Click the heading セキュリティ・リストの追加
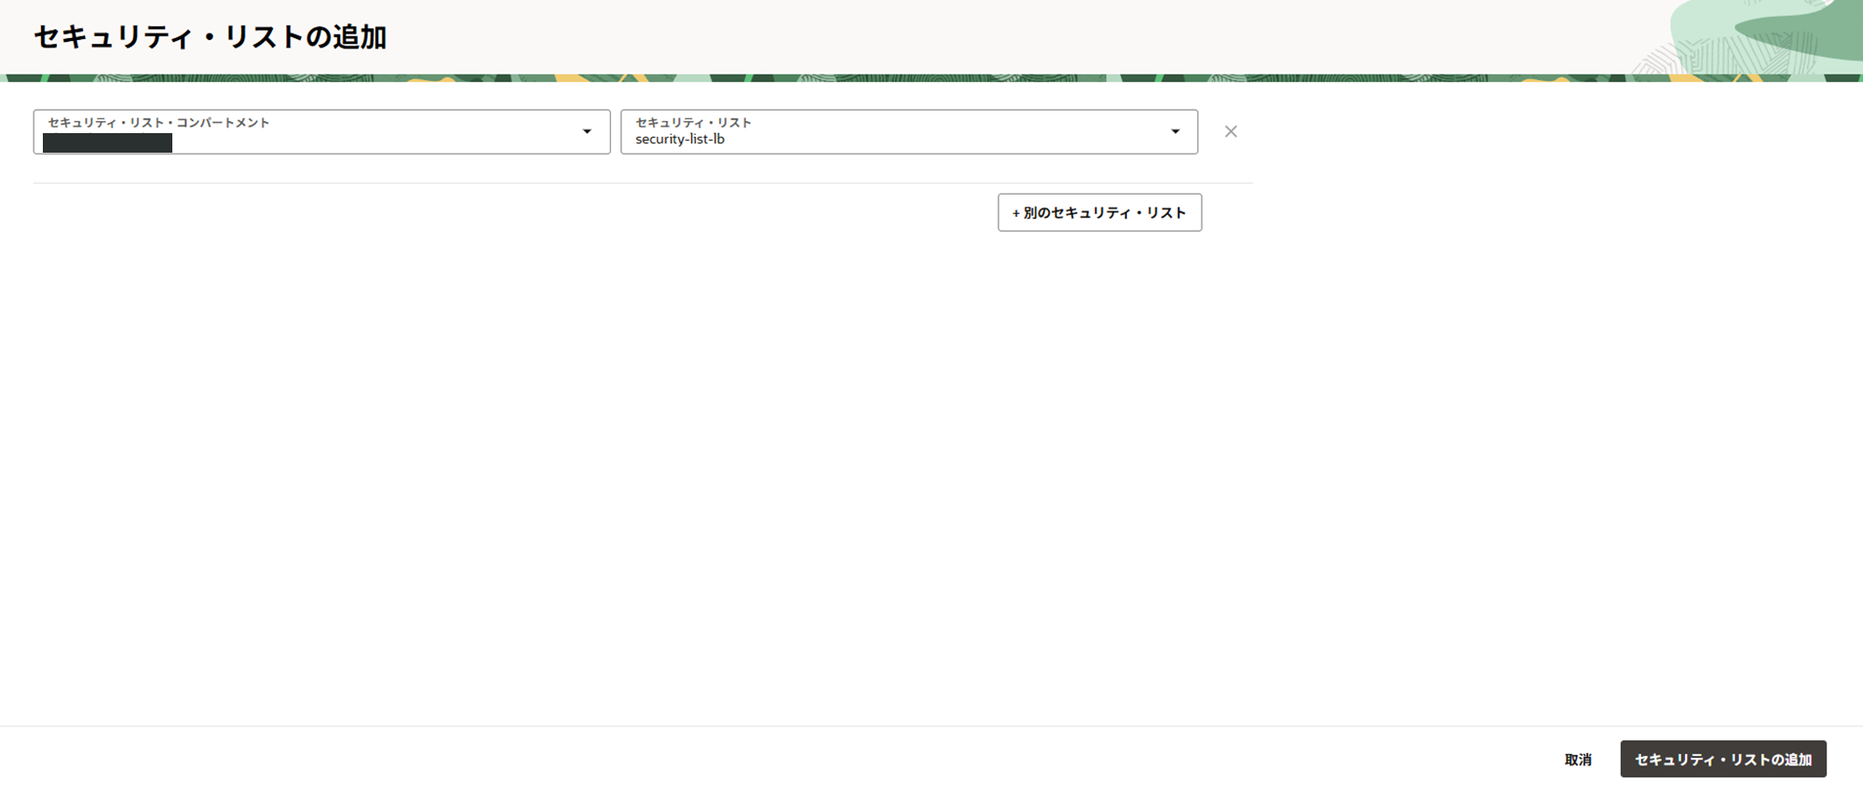Viewport: 1863px width, 796px height. click(x=211, y=37)
